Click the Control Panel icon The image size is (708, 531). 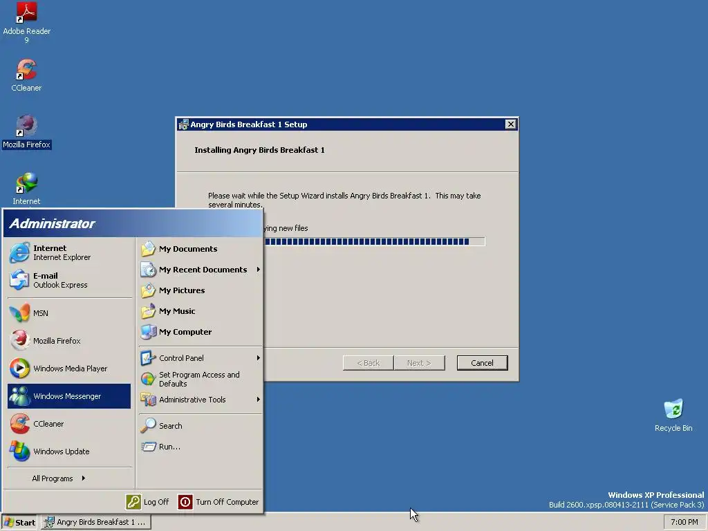pos(148,358)
